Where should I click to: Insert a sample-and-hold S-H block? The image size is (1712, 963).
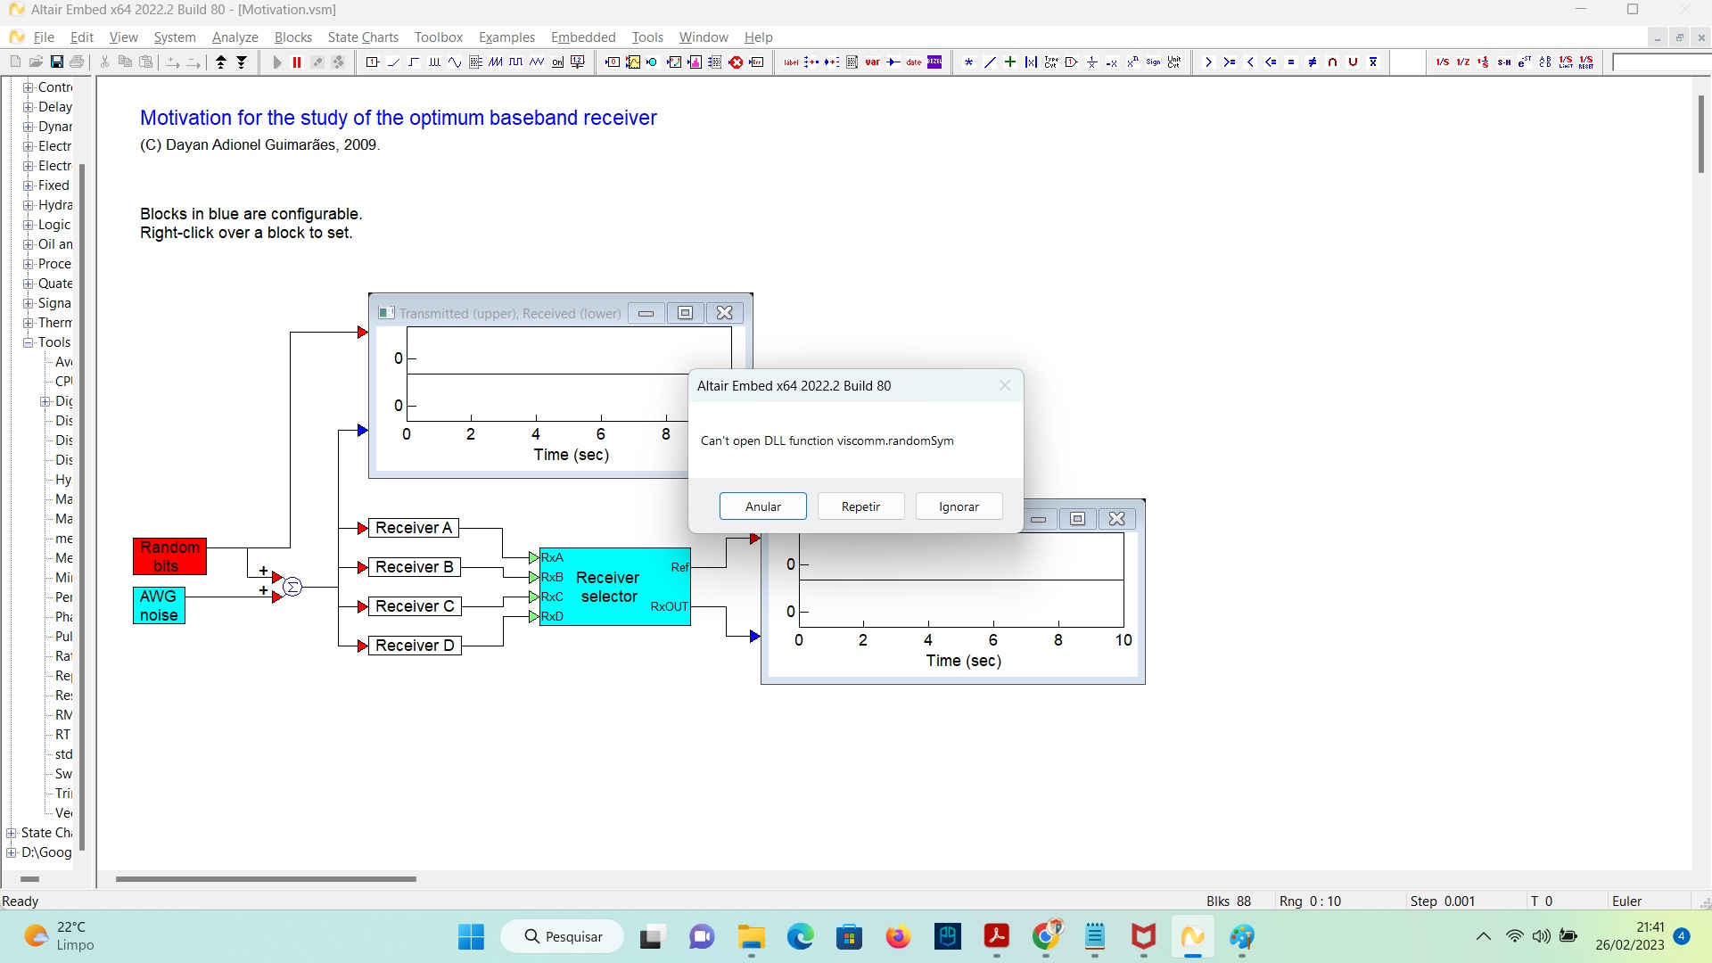[x=1504, y=62]
